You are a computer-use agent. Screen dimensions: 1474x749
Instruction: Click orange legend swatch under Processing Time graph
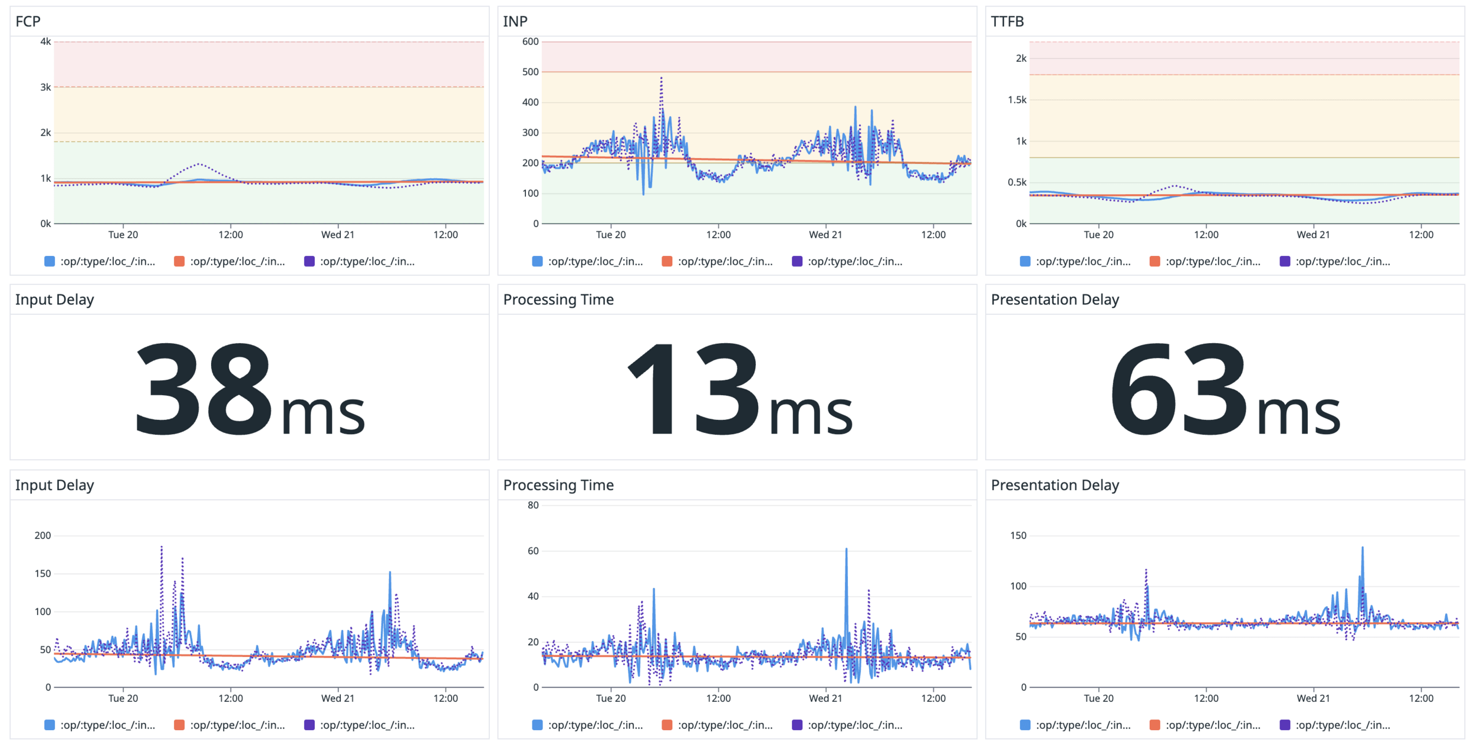[667, 725]
